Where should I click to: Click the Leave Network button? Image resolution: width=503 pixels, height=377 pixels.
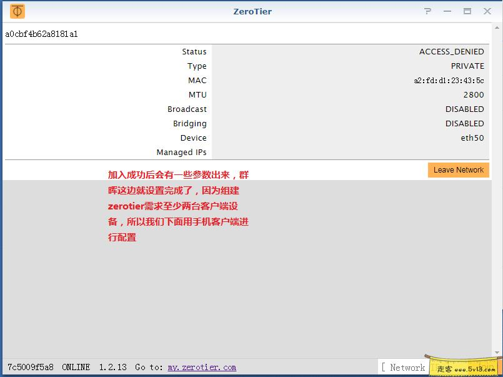click(x=459, y=170)
